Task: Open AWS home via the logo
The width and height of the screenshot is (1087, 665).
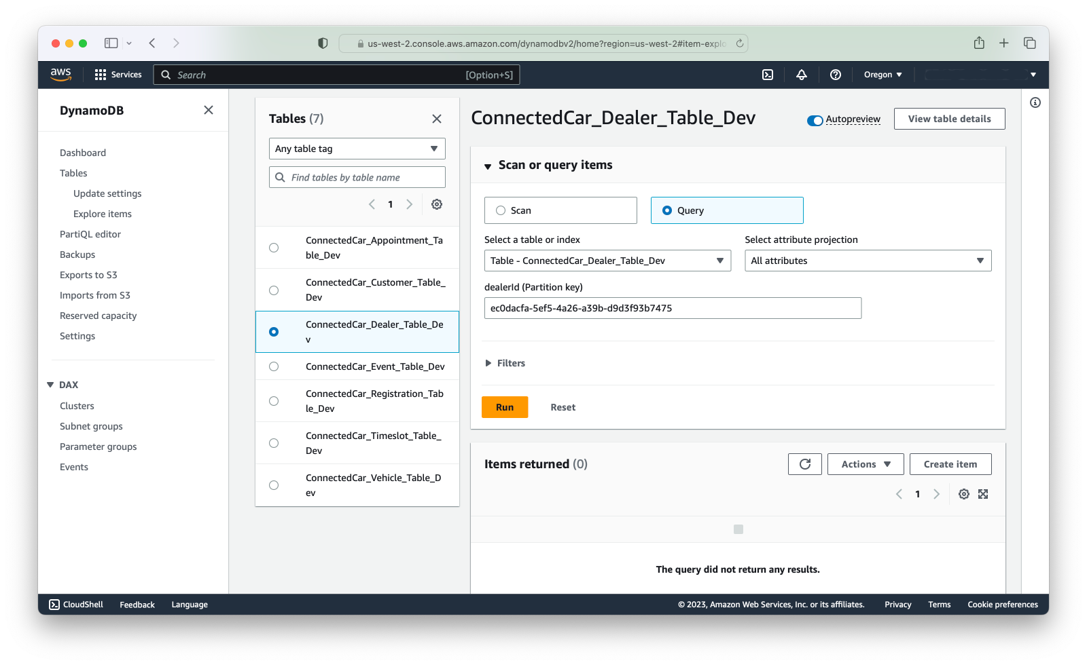Action: pos(60,75)
